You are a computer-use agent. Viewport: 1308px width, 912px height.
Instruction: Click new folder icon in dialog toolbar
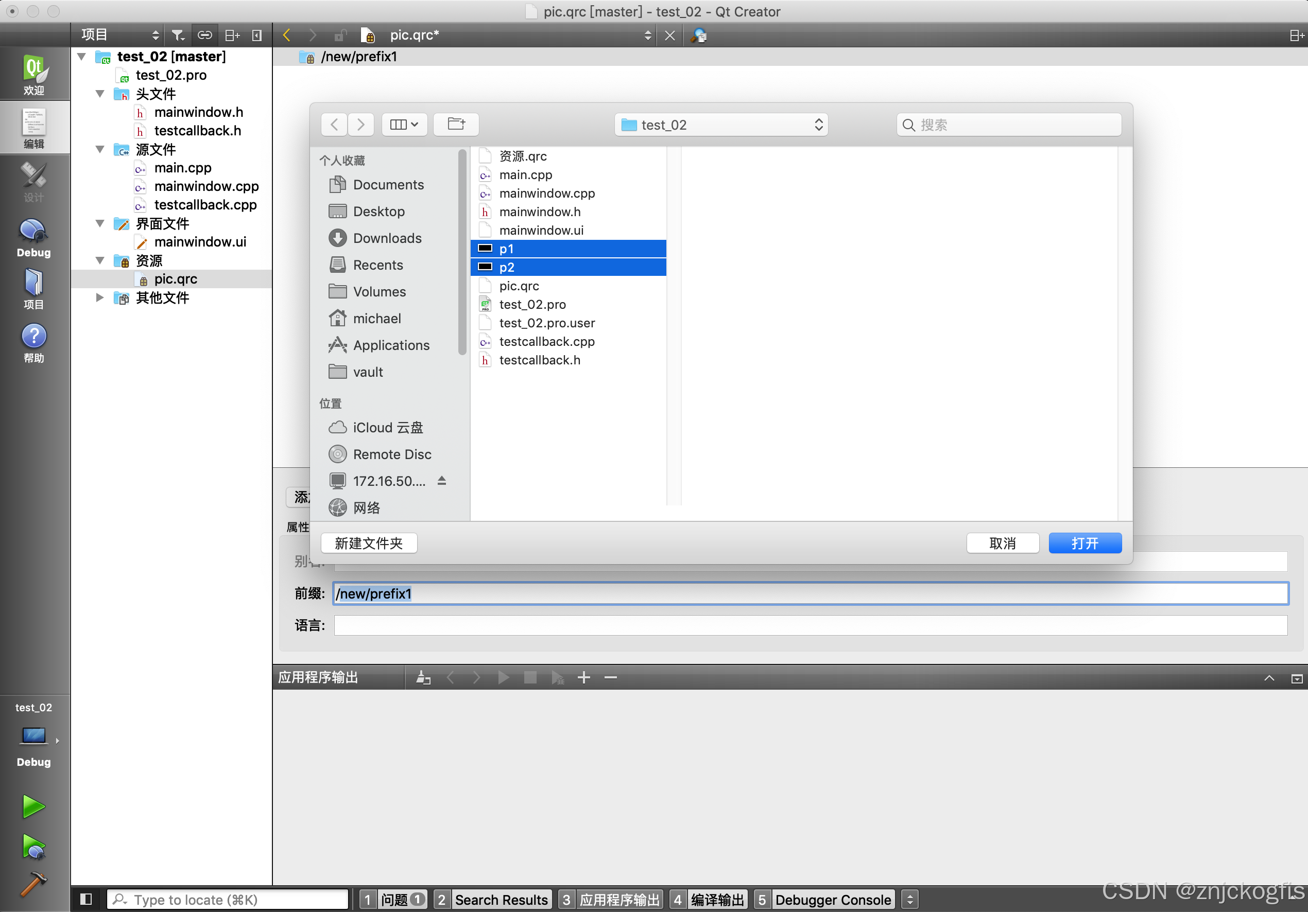(456, 124)
